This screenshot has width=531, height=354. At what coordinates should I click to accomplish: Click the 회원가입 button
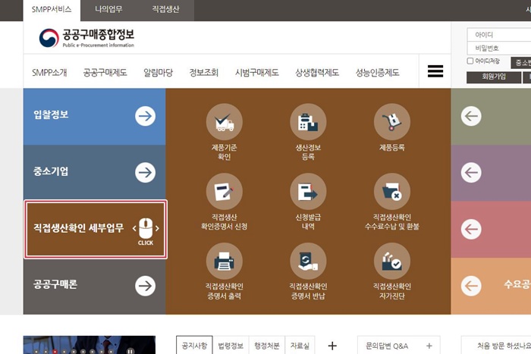(489, 77)
